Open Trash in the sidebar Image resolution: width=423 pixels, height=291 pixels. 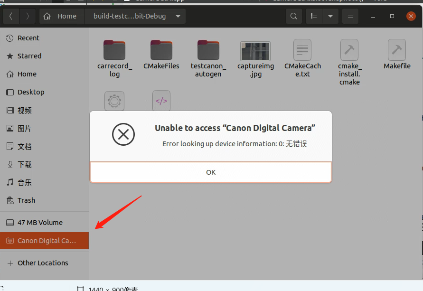[x=44, y=200]
